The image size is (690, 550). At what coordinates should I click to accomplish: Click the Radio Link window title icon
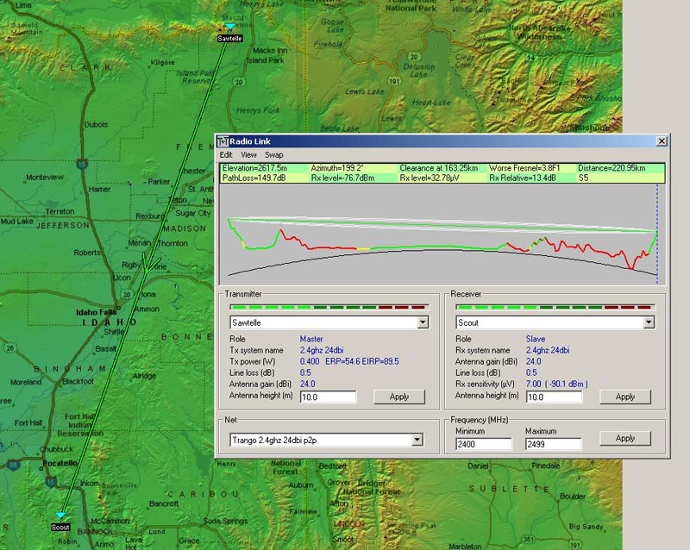pyautogui.click(x=222, y=141)
